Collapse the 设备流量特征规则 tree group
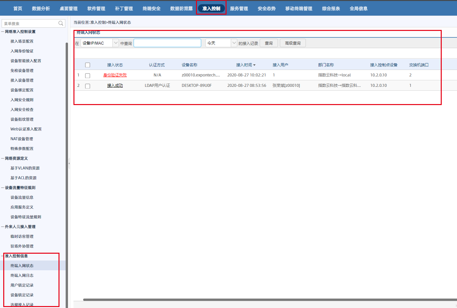 click(3, 188)
